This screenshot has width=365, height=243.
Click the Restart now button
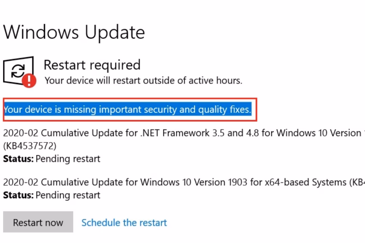coord(38,222)
